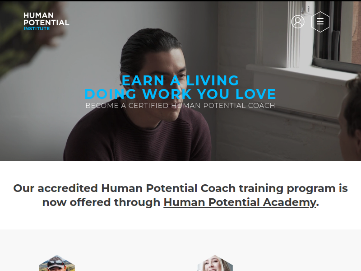Open the user account profile icon
This screenshot has height=271, width=361.
coord(298,22)
